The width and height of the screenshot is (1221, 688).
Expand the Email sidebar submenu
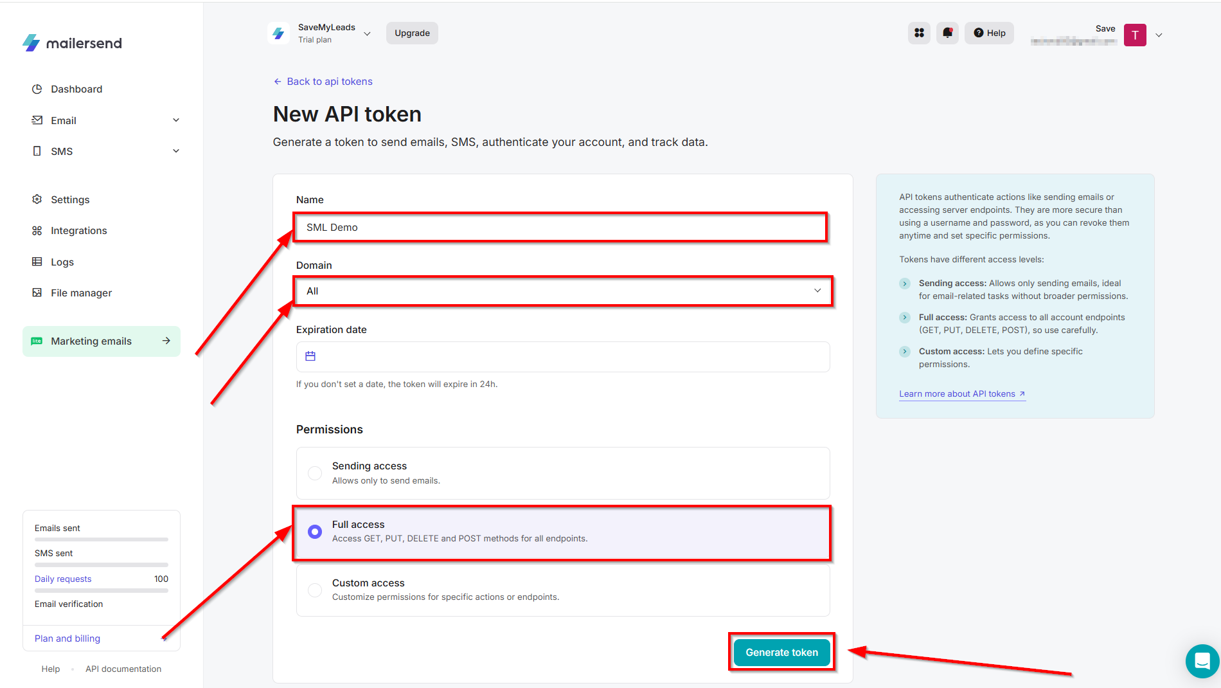pos(176,120)
